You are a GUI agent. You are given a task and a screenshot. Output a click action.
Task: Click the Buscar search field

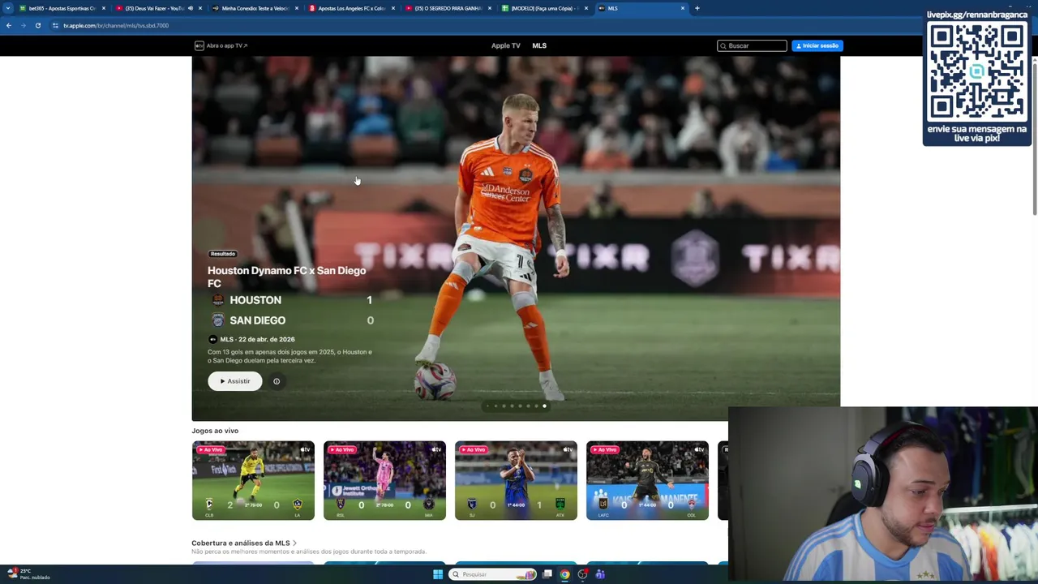[x=752, y=45]
